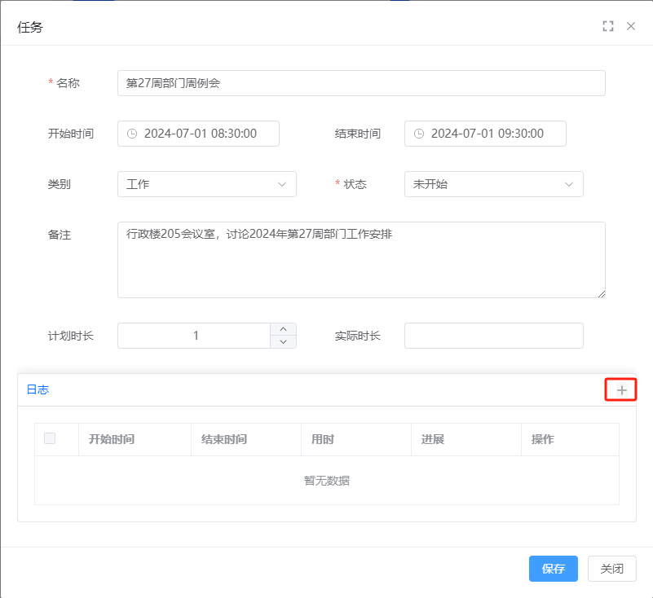Screen dimensions: 653x598
Task: Click the 名称 field containing 第27周部门周例会
Action: point(361,83)
